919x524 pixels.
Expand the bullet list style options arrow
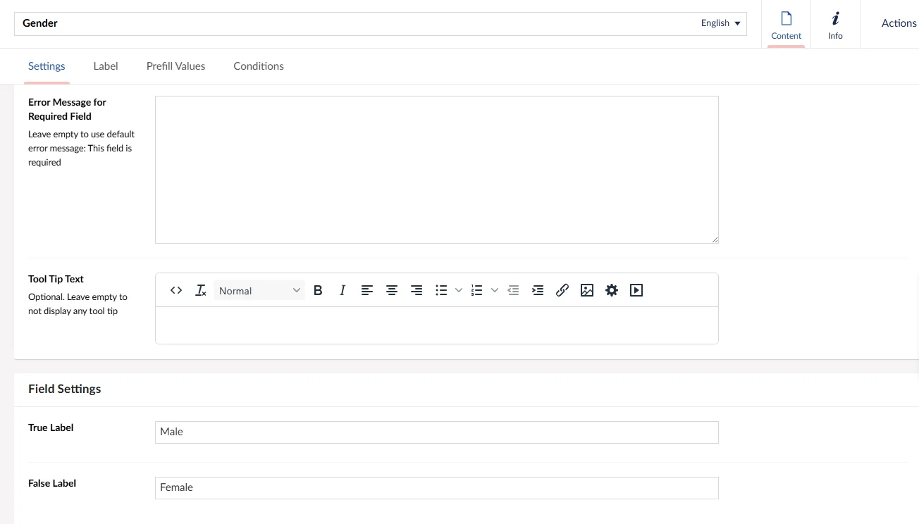(x=459, y=290)
